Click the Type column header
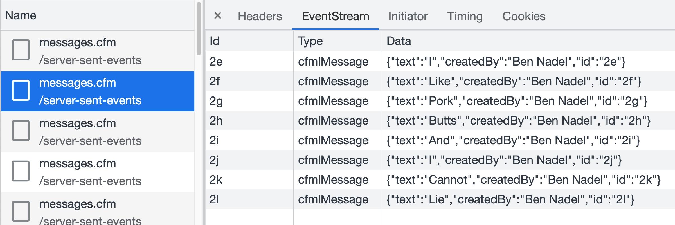Viewport: 675px width, 225px height. pyautogui.click(x=337, y=41)
